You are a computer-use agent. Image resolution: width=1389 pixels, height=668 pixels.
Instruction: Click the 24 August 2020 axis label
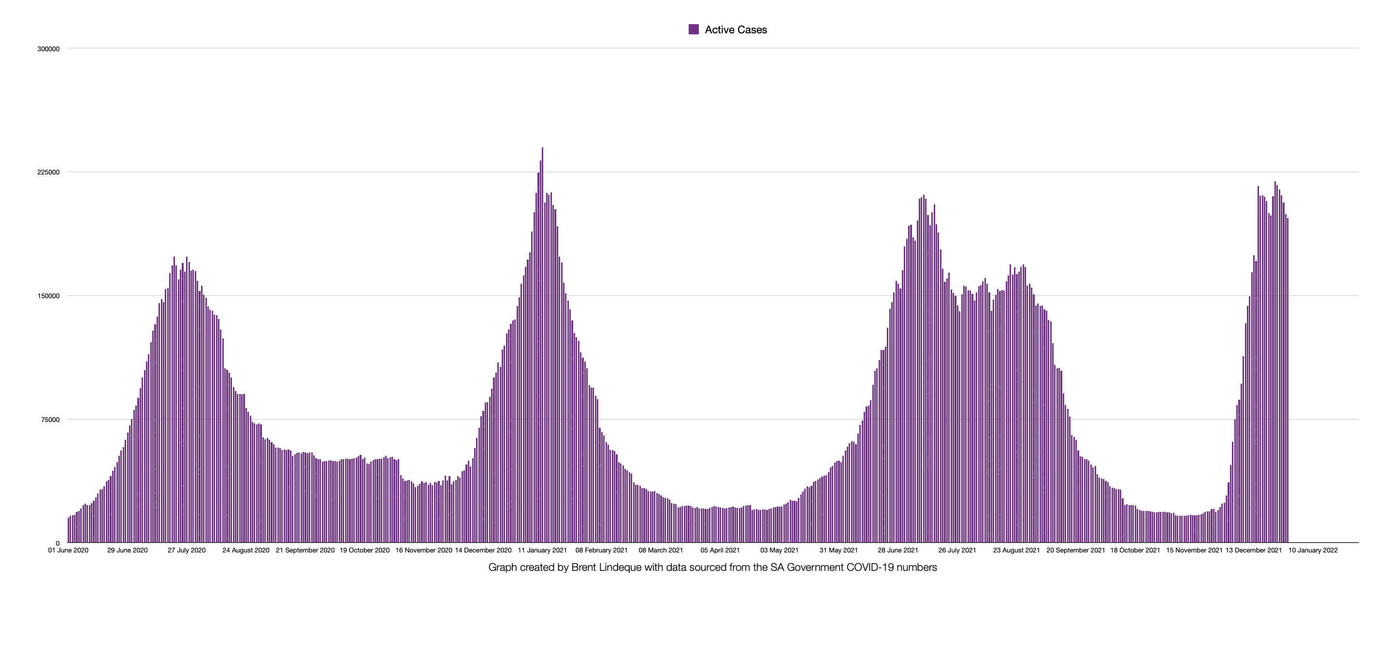click(x=246, y=551)
